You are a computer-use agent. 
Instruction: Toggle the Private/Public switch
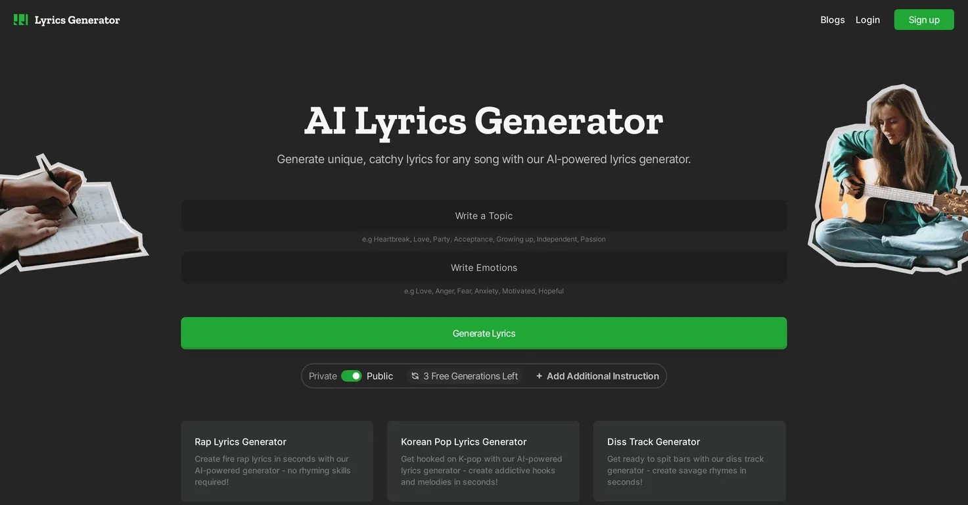coord(352,376)
